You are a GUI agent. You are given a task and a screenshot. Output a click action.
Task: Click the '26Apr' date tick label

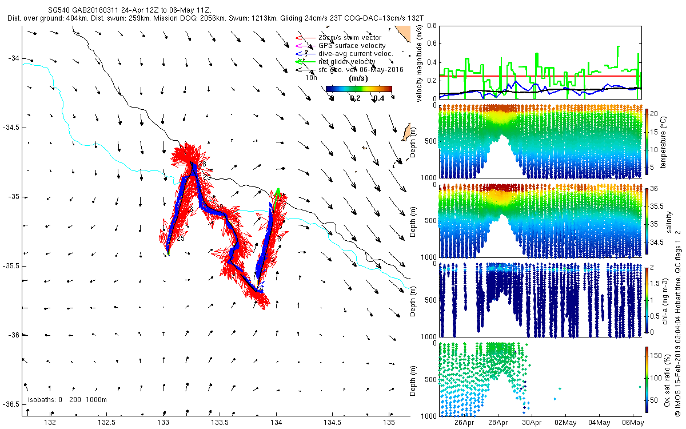point(465,422)
